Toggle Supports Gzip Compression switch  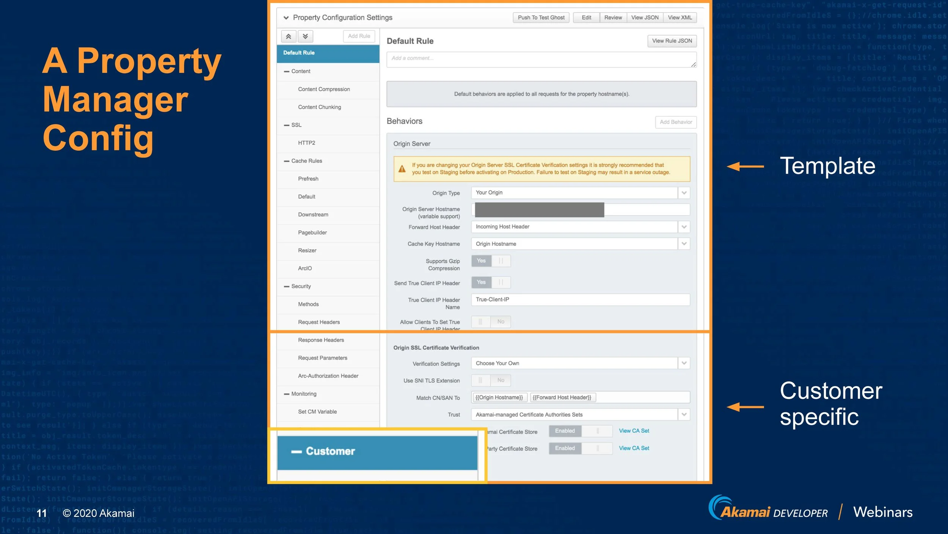(x=491, y=261)
